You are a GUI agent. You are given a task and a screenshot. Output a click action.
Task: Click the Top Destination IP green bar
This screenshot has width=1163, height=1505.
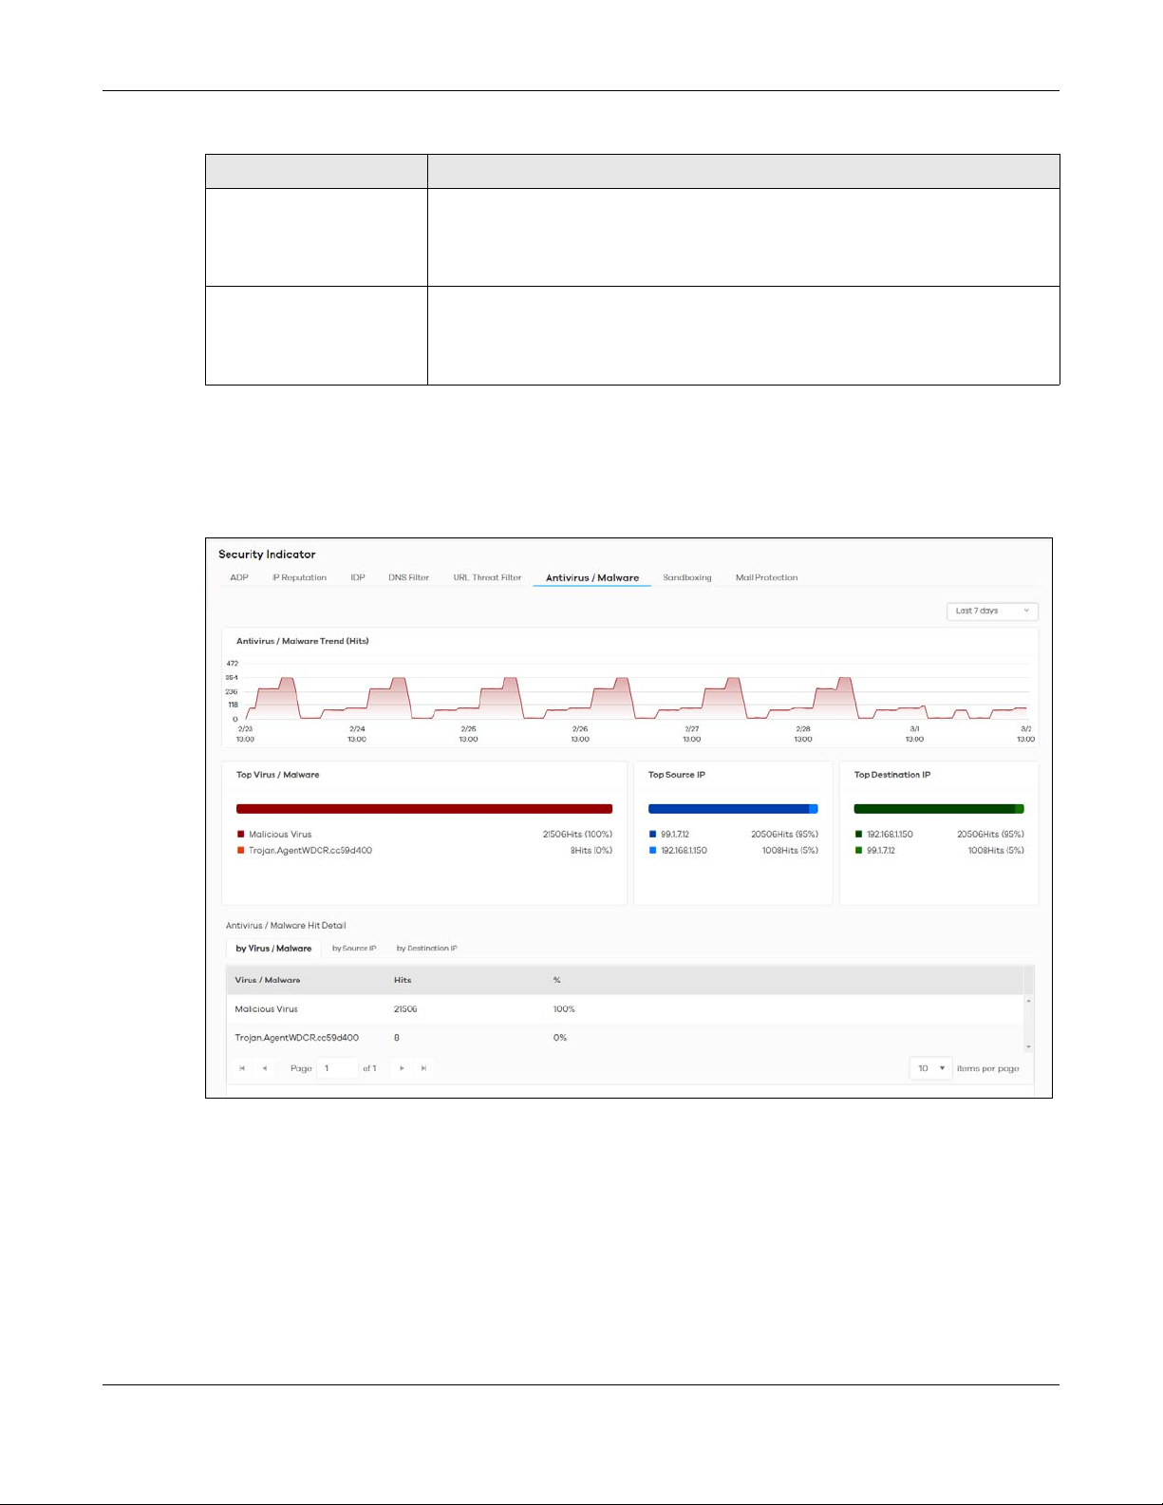(939, 809)
